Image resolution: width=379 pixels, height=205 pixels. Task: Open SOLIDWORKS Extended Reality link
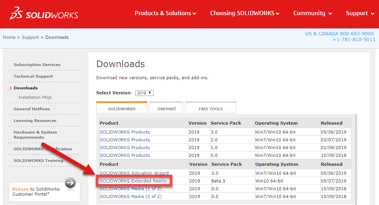coord(133,181)
